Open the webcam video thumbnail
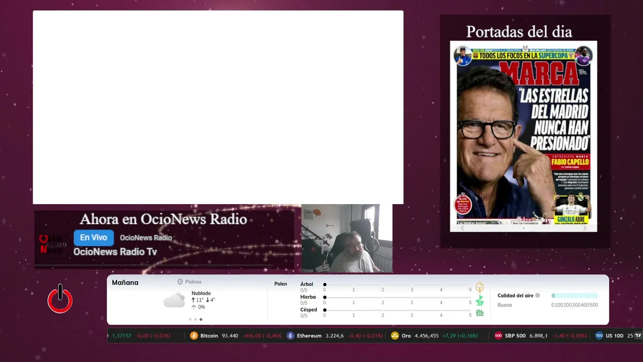 coord(347,238)
